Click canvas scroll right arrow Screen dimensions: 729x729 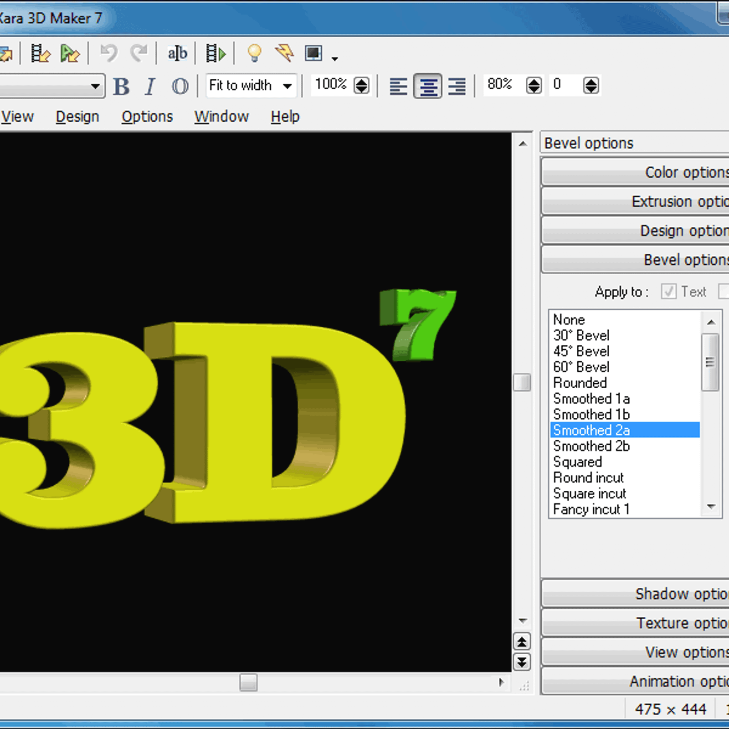click(x=501, y=682)
